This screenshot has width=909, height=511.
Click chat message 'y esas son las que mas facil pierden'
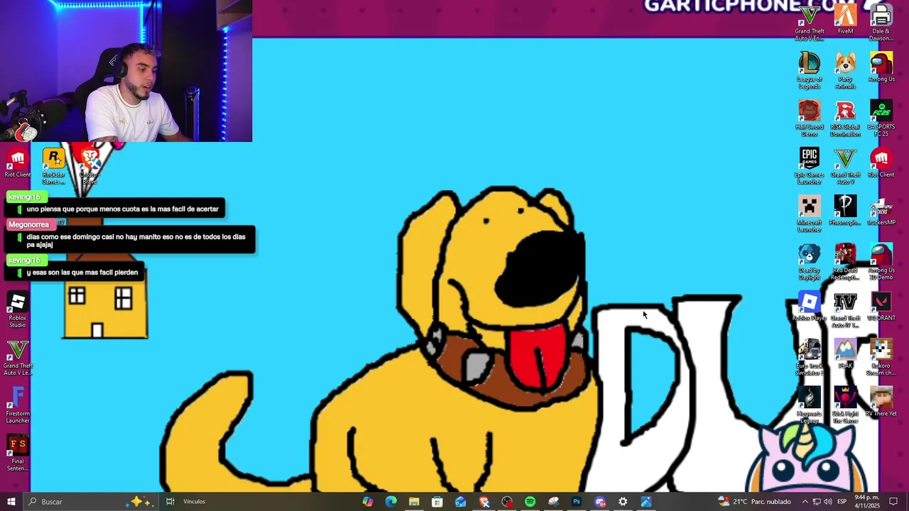tap(75, 273)
